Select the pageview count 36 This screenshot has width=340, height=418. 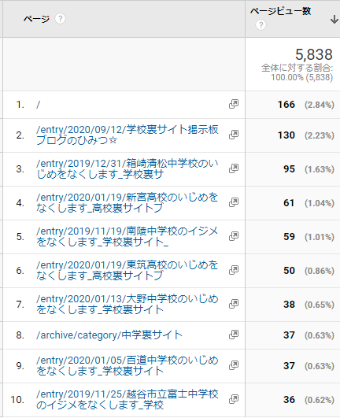pos(289,400)
